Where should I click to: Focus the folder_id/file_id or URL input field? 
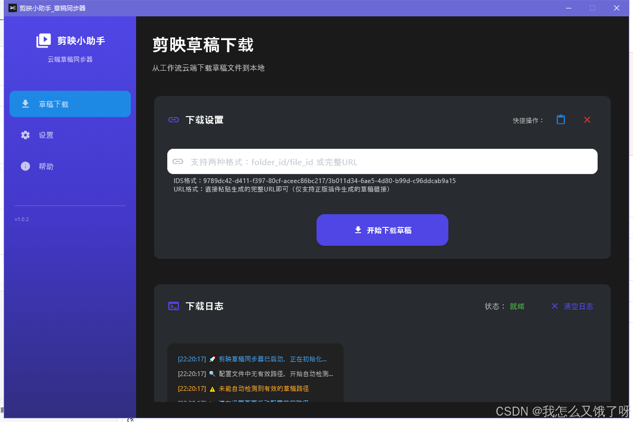pyautogui.click(x=382, y=161)
